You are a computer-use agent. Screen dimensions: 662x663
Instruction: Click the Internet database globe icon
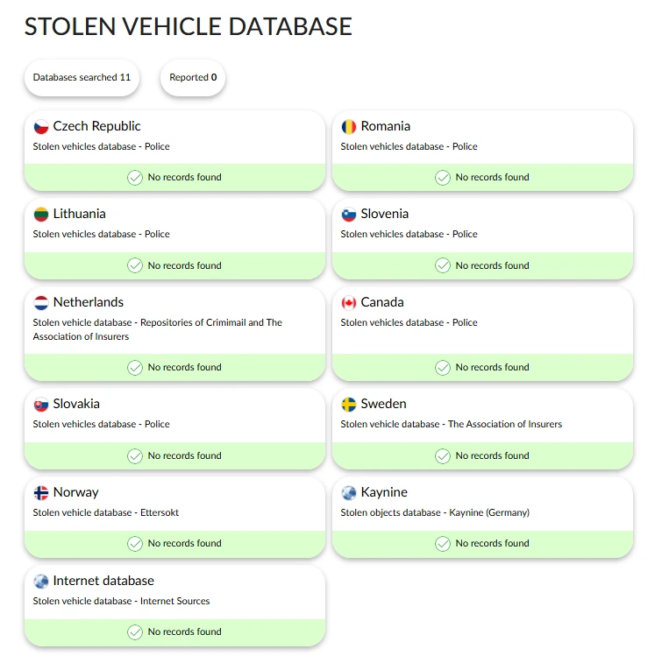coord(41,582)
